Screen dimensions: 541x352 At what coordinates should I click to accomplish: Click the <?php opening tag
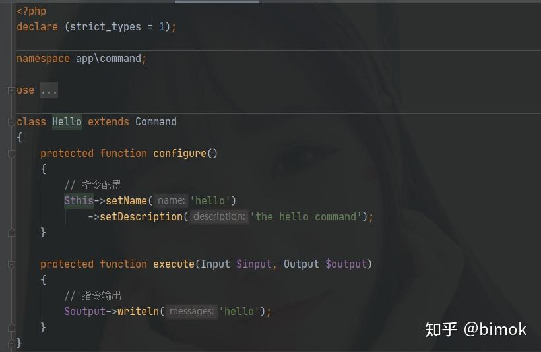tap(32, 11)
